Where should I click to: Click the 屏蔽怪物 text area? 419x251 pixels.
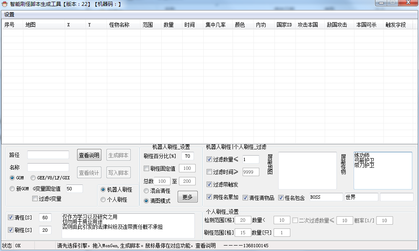(383, 170)
